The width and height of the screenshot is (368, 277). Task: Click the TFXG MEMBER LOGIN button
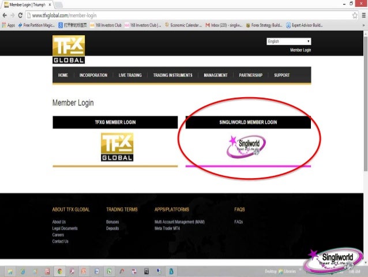point(115,122)
